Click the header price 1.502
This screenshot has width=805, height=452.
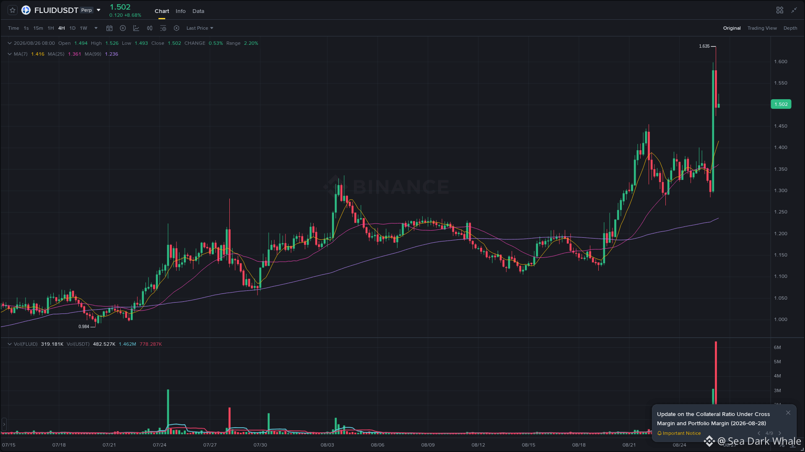[120, 7]
